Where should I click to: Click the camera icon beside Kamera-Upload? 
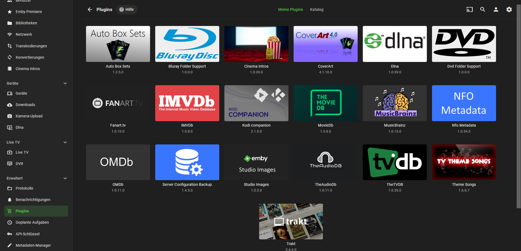point(10,116)
